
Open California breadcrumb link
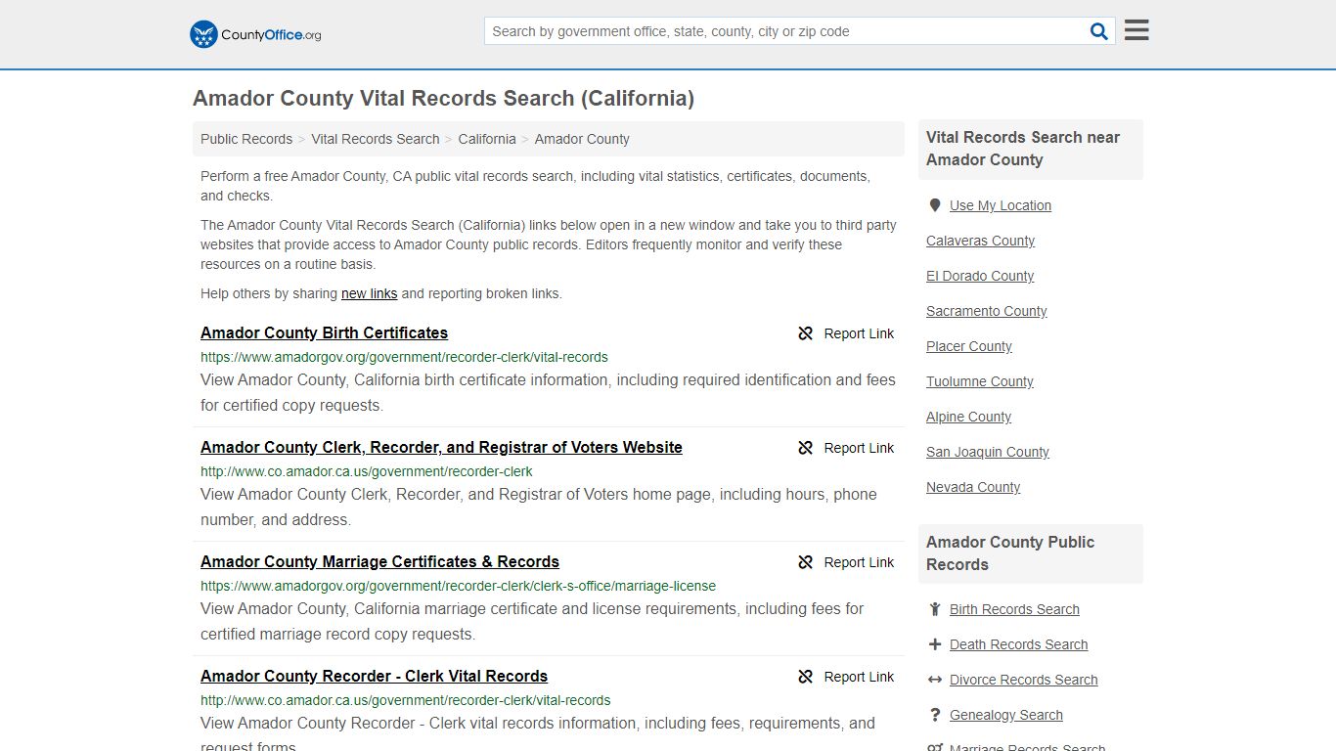(x=487, y=139)
